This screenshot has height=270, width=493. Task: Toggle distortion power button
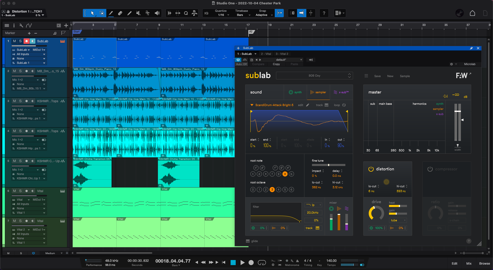click(371, 169)
